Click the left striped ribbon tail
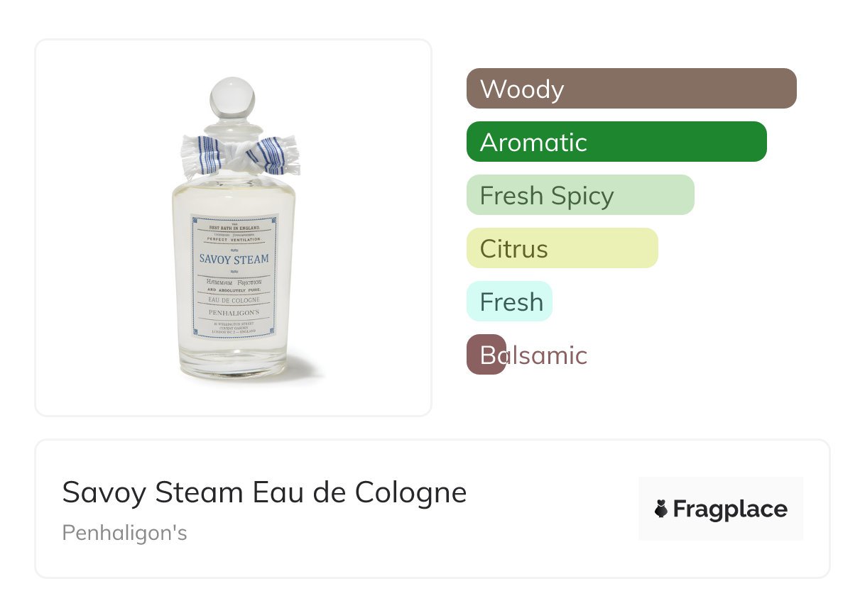Viewport: 865px width, 613px height. pos(201,155)
